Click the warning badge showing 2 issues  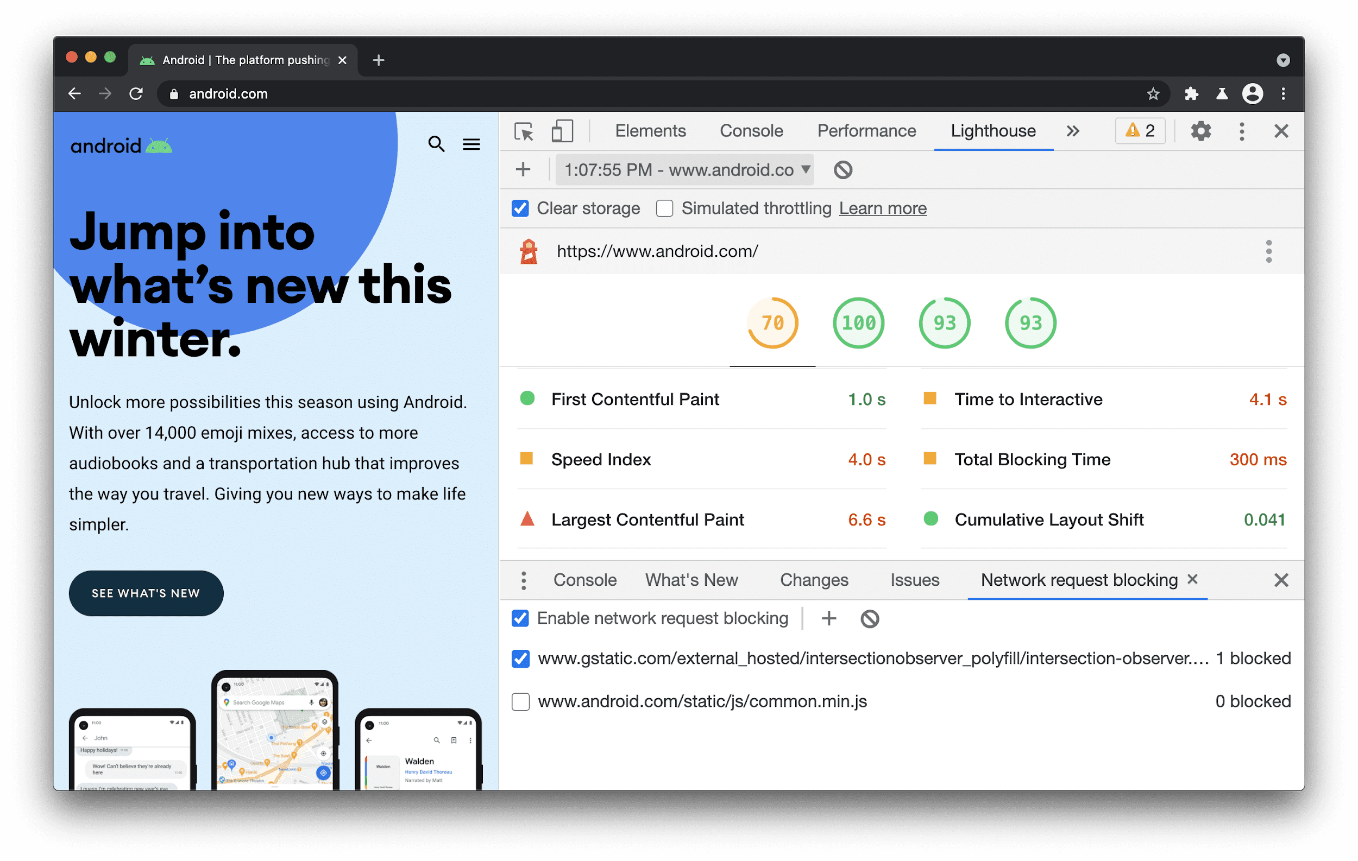1139,130
